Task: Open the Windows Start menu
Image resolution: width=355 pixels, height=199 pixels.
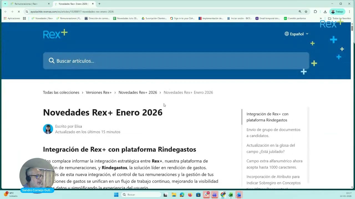Action: tap(116, 195)
